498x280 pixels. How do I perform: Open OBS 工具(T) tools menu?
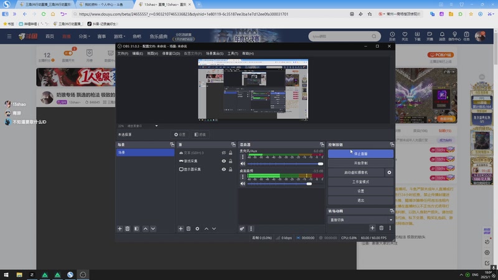pos(233,54)
